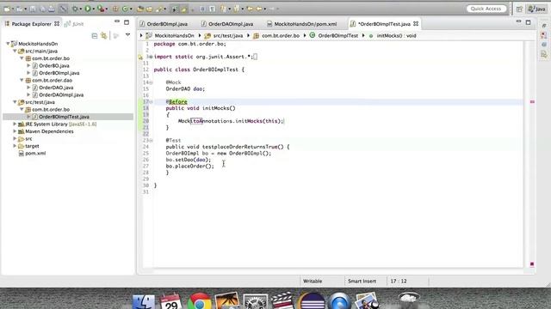
Task: Click the Print toolbar icon
Action: point(52,9)
